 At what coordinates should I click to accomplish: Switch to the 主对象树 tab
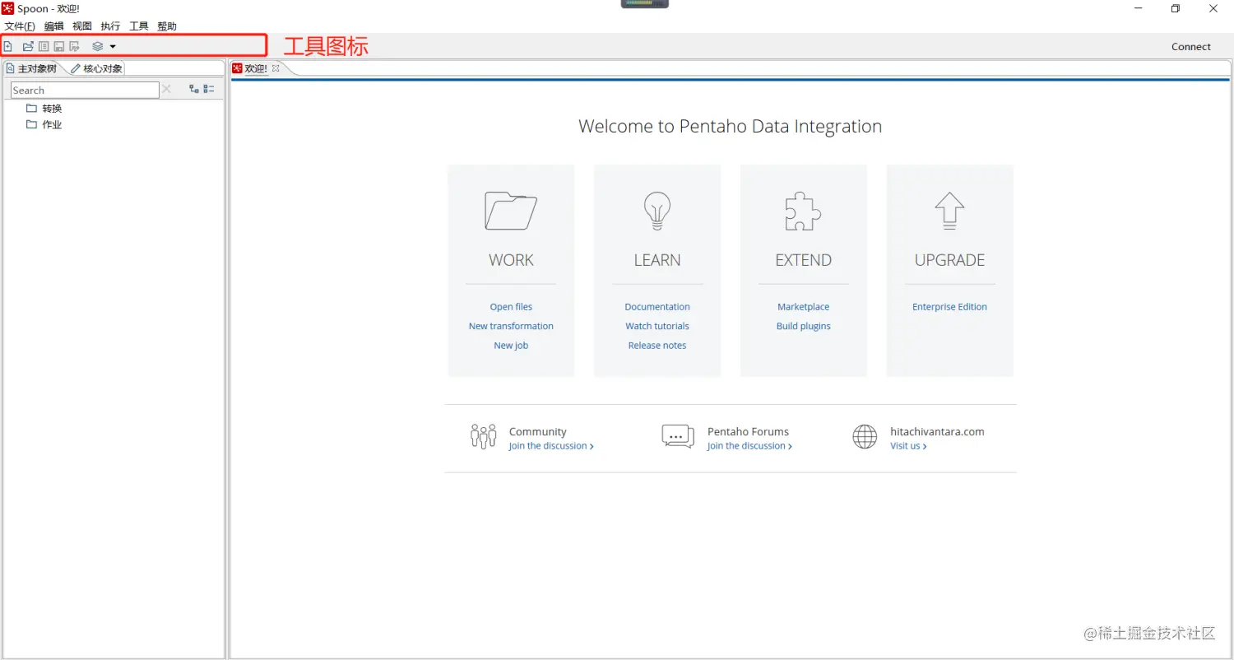click(32, 68)
